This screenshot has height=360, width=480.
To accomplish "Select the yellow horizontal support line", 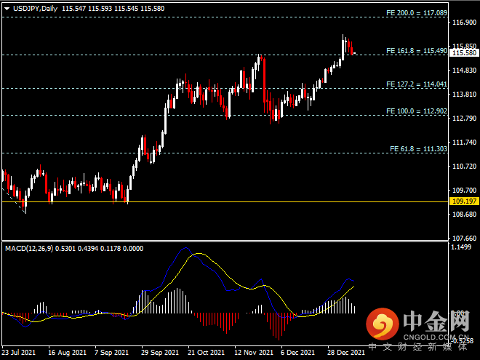I will [225, 201].
